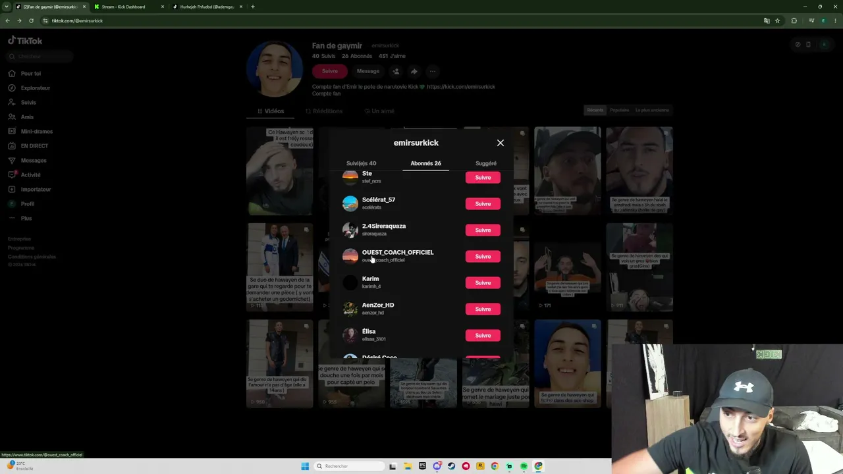Select the Abonnés 26 tab
Viewport: 843px width, 474px height.
tap(425, 163)
